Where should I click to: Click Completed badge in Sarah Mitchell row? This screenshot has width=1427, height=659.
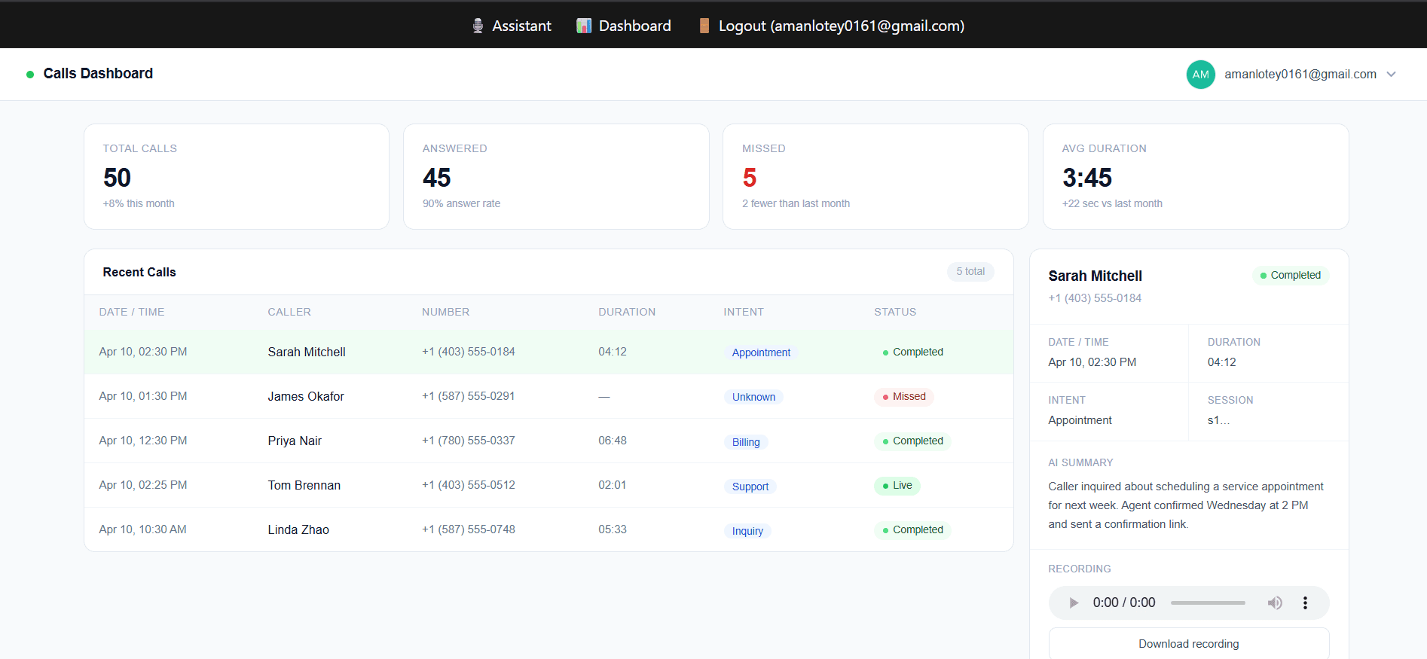(x=912, y=352)
